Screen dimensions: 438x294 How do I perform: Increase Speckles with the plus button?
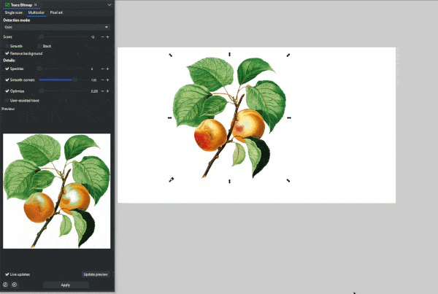pyautogui.click(x=107, y=69)
